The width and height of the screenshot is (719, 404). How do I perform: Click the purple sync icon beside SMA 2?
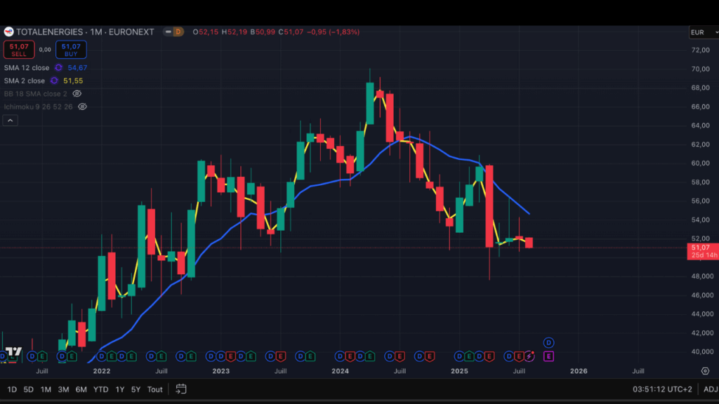tap(54, 81)
